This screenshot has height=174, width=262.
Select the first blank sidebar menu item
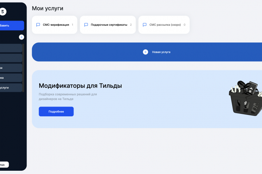click(x=11, y=48)
